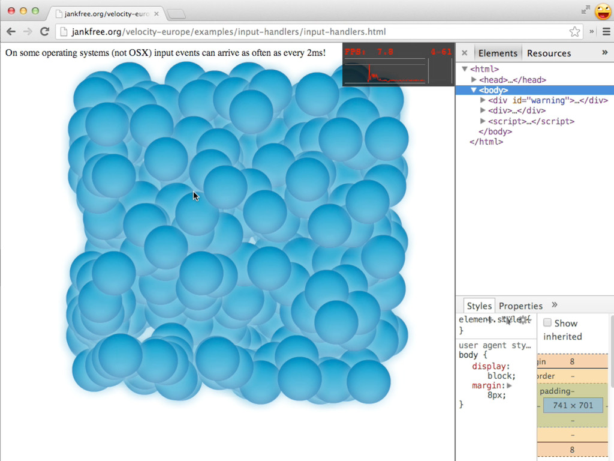This screenshot has height=461, width=614.
Task: Click the 741 × 701 content box
Action: click(573, 405)
